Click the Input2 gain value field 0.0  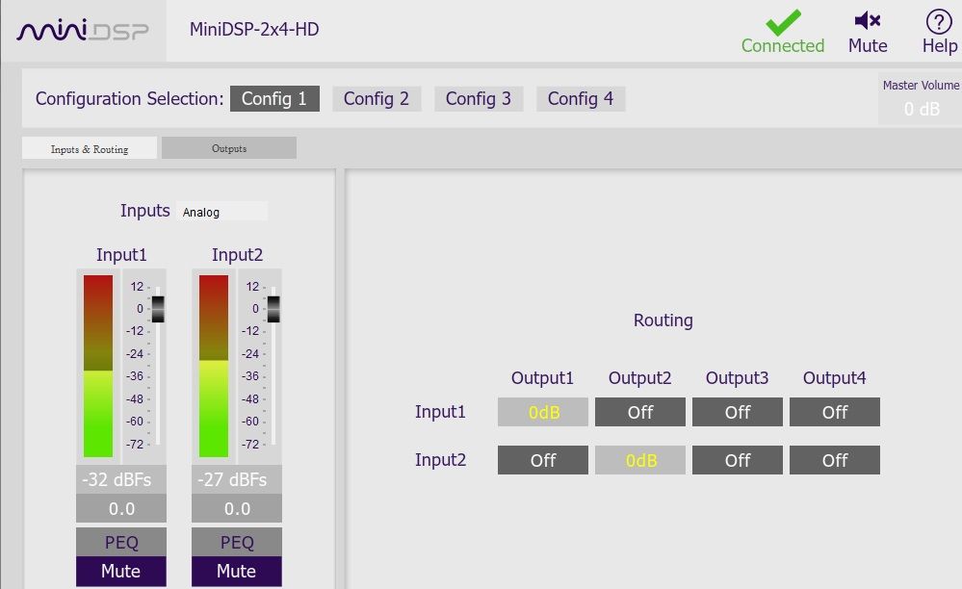point(237,509)
